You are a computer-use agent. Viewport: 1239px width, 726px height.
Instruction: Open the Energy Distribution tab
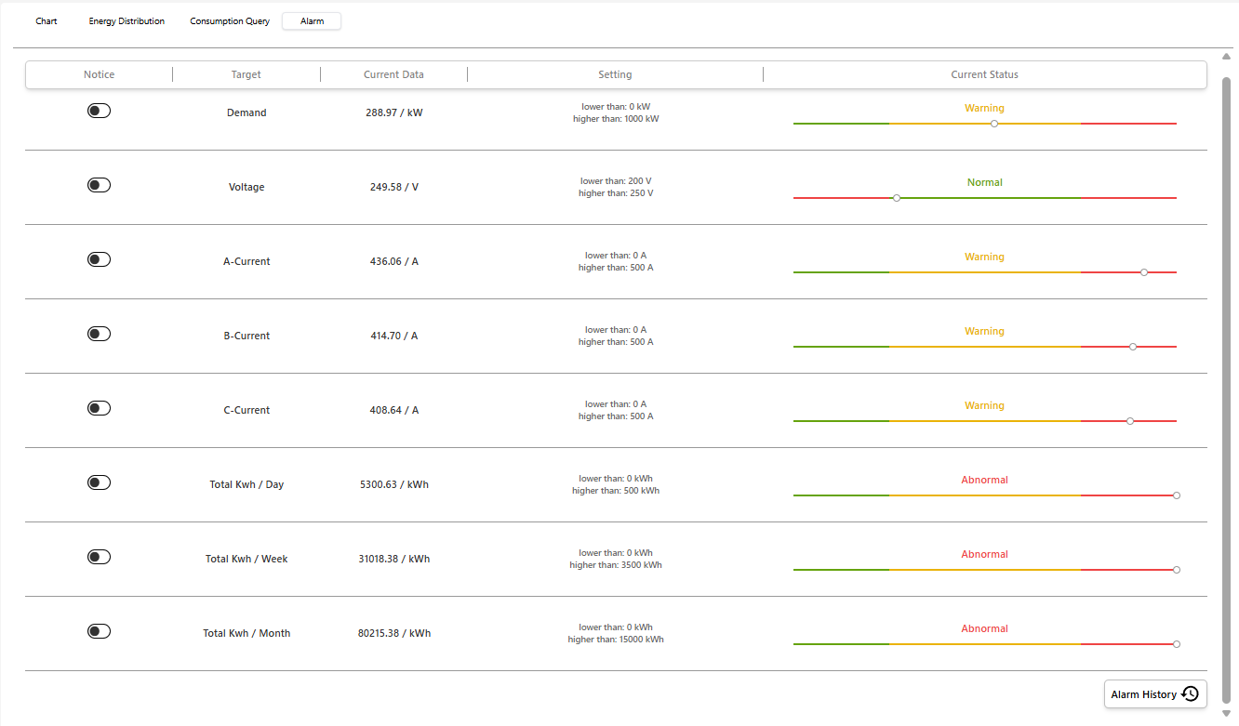click(x=126, y=20)
